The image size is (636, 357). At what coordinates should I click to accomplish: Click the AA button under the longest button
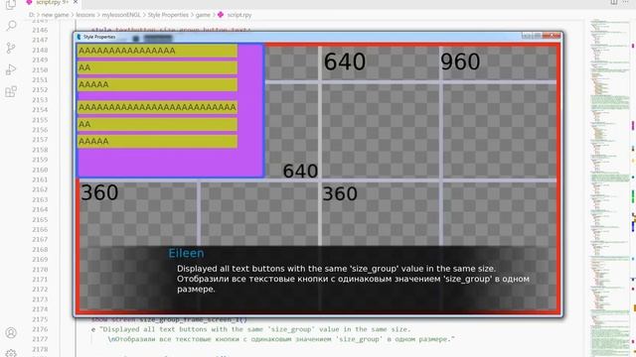pos(157,124)
